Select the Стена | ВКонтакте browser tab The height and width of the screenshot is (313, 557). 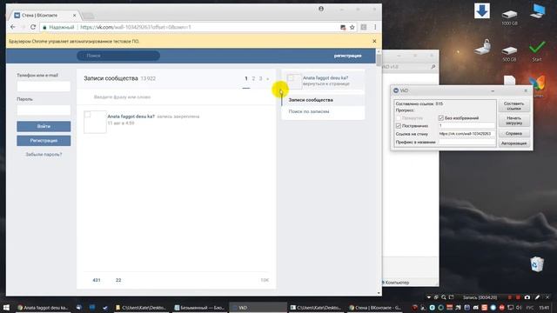click(x=44, y=16)
